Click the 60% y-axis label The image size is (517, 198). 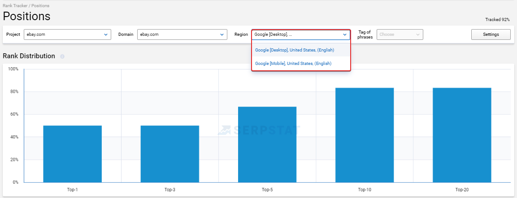[x=14, y=114]
